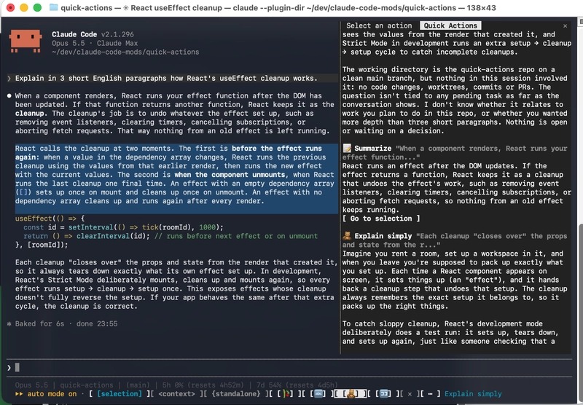Click the '7d 54% (resets 4d5h)' usage entry
The image size is (583, 405).
pyautogui.click(x=297, y=385)
